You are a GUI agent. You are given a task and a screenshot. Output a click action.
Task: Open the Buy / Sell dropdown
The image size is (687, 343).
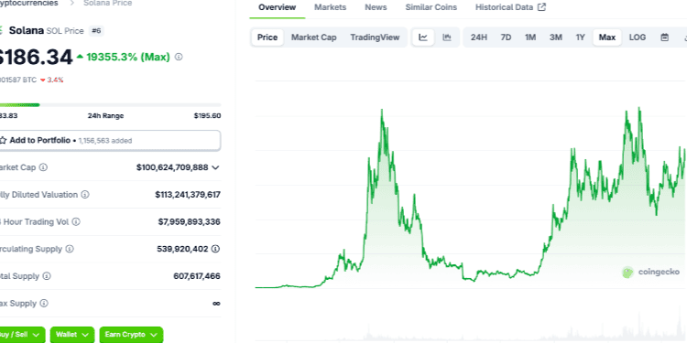coord(21,335)
